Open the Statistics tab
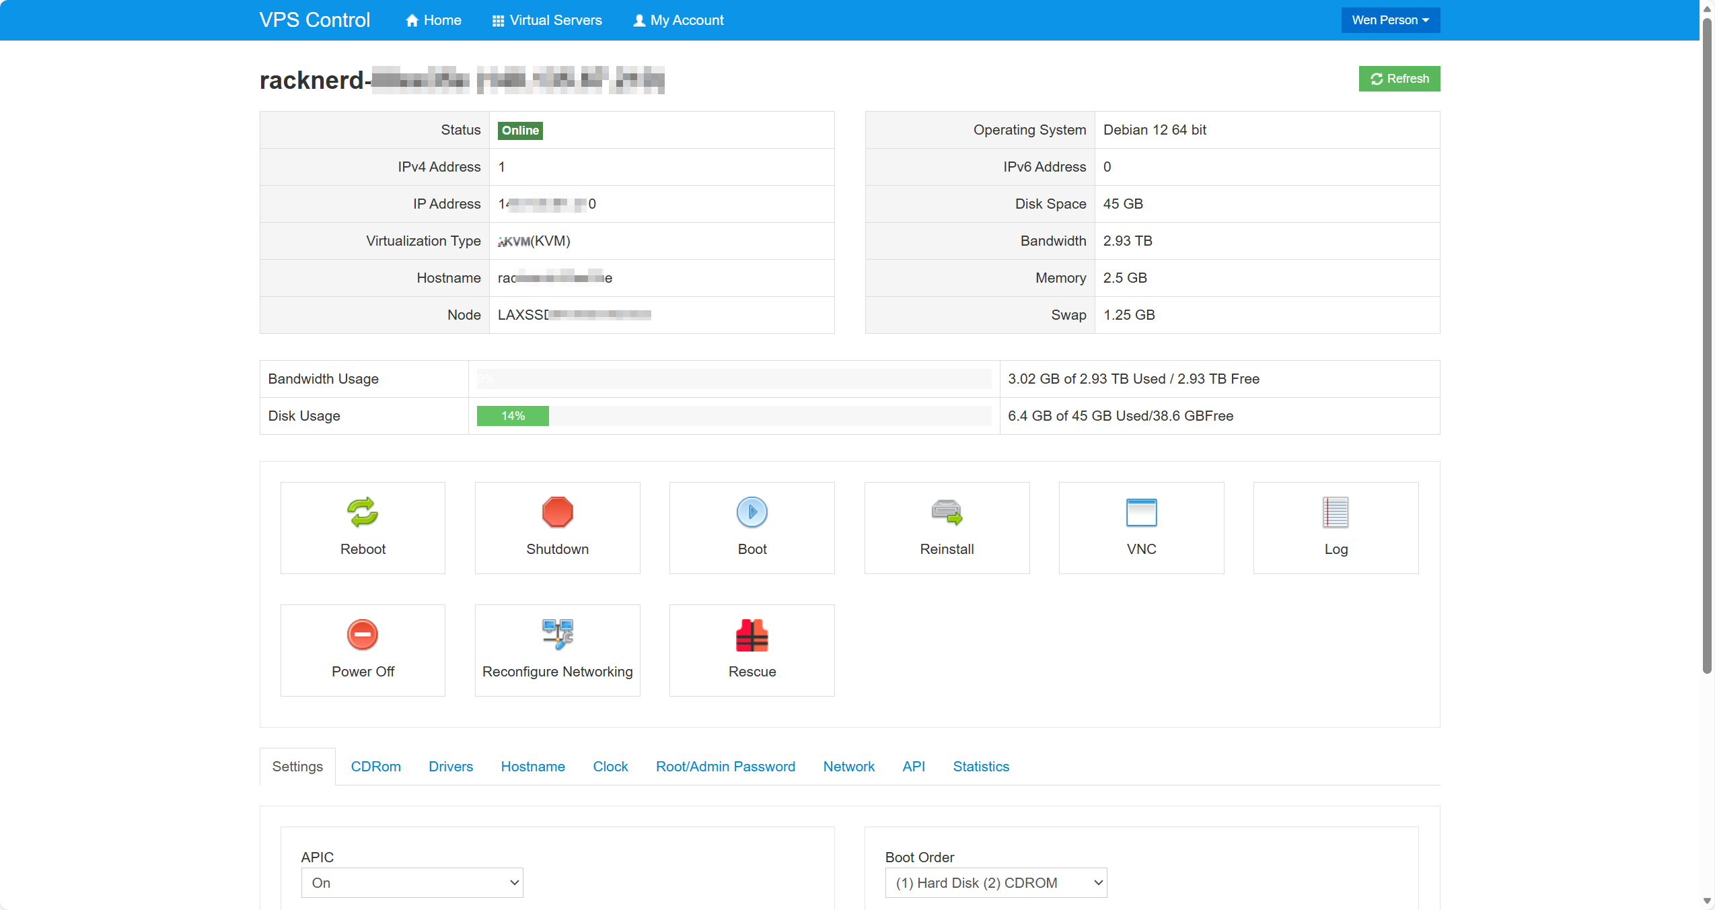The height and width of the screenshot is (910, 1715). 980,767
